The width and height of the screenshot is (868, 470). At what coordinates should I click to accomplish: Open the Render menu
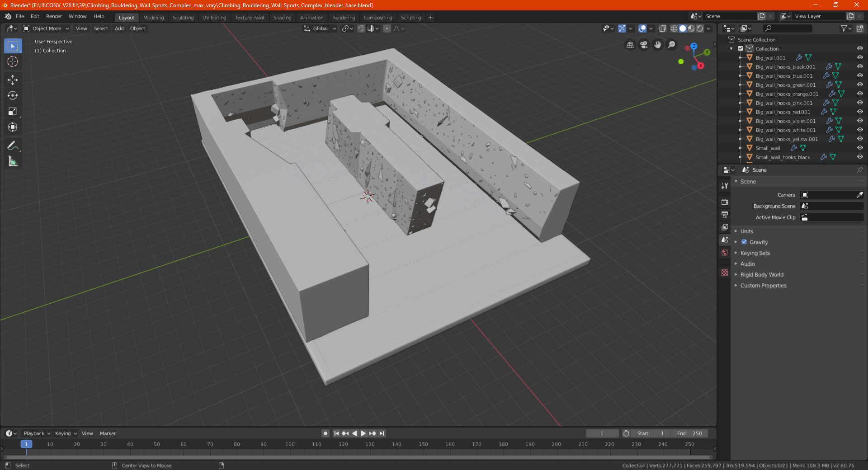pyautogui.click(x=54, y=16)
